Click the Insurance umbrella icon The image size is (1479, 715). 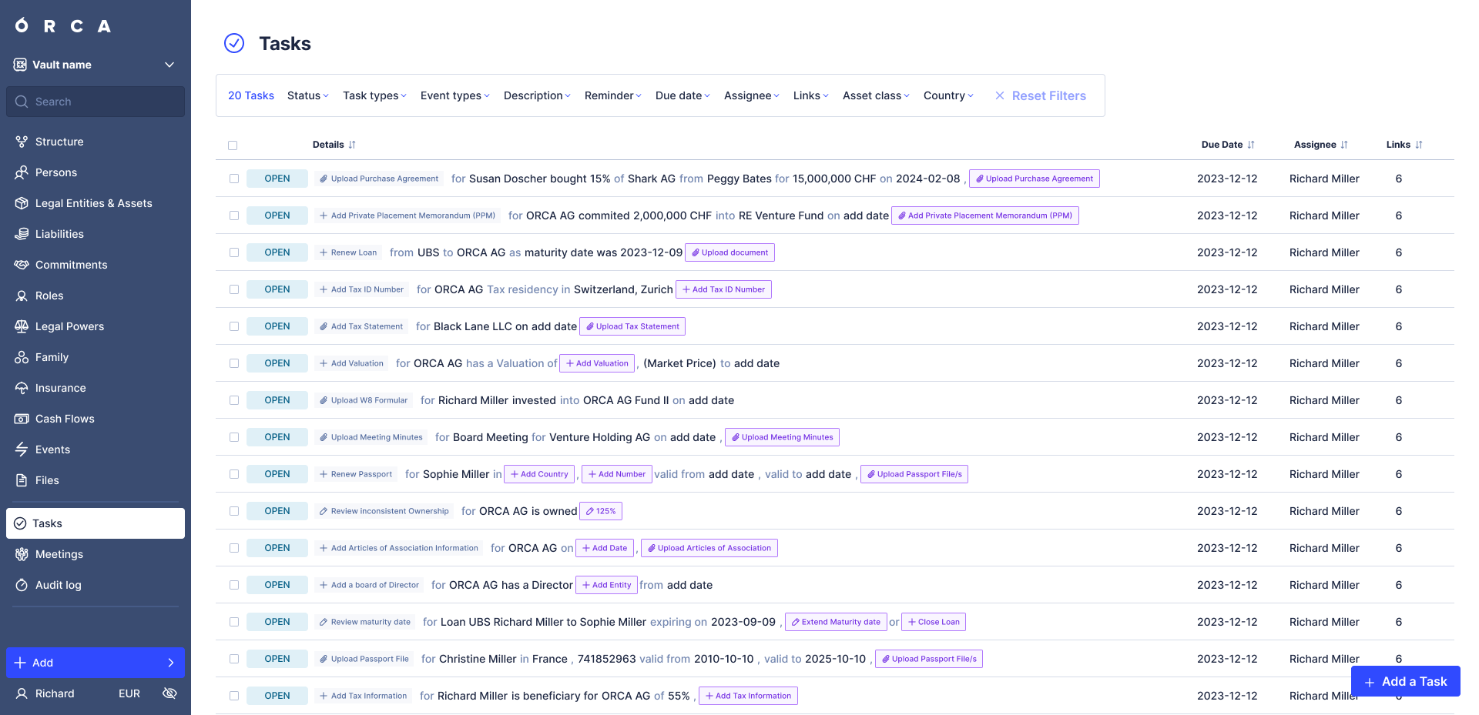pyautogui.click(x=22, y=388)
